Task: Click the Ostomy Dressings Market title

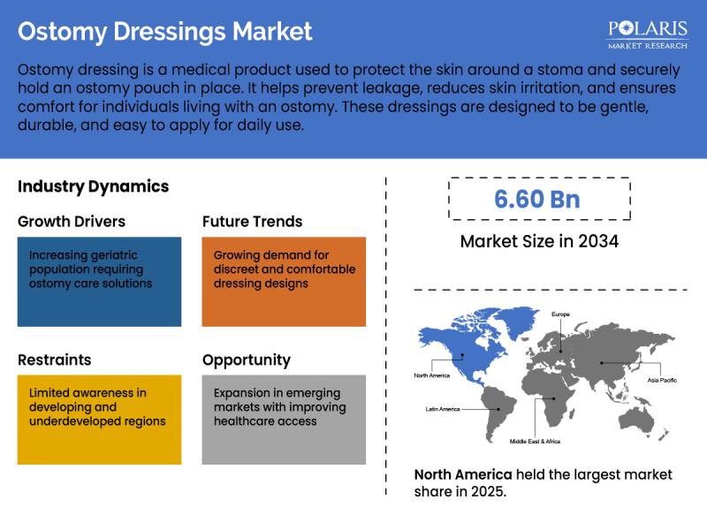Action: [165, 32]
